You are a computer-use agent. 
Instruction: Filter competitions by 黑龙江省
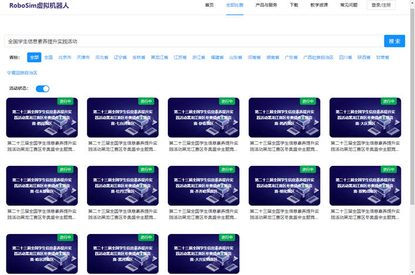point(159,57)
